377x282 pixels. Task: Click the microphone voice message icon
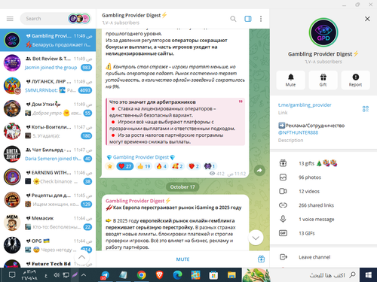click(x=283, y=219)
